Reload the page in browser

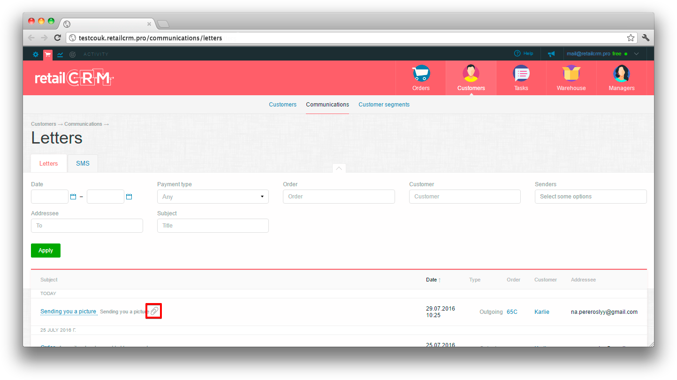pos(57,38)
